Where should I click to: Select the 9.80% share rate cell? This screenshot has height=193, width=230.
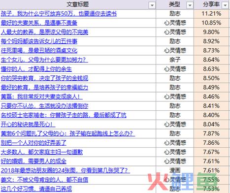[211, 32]
